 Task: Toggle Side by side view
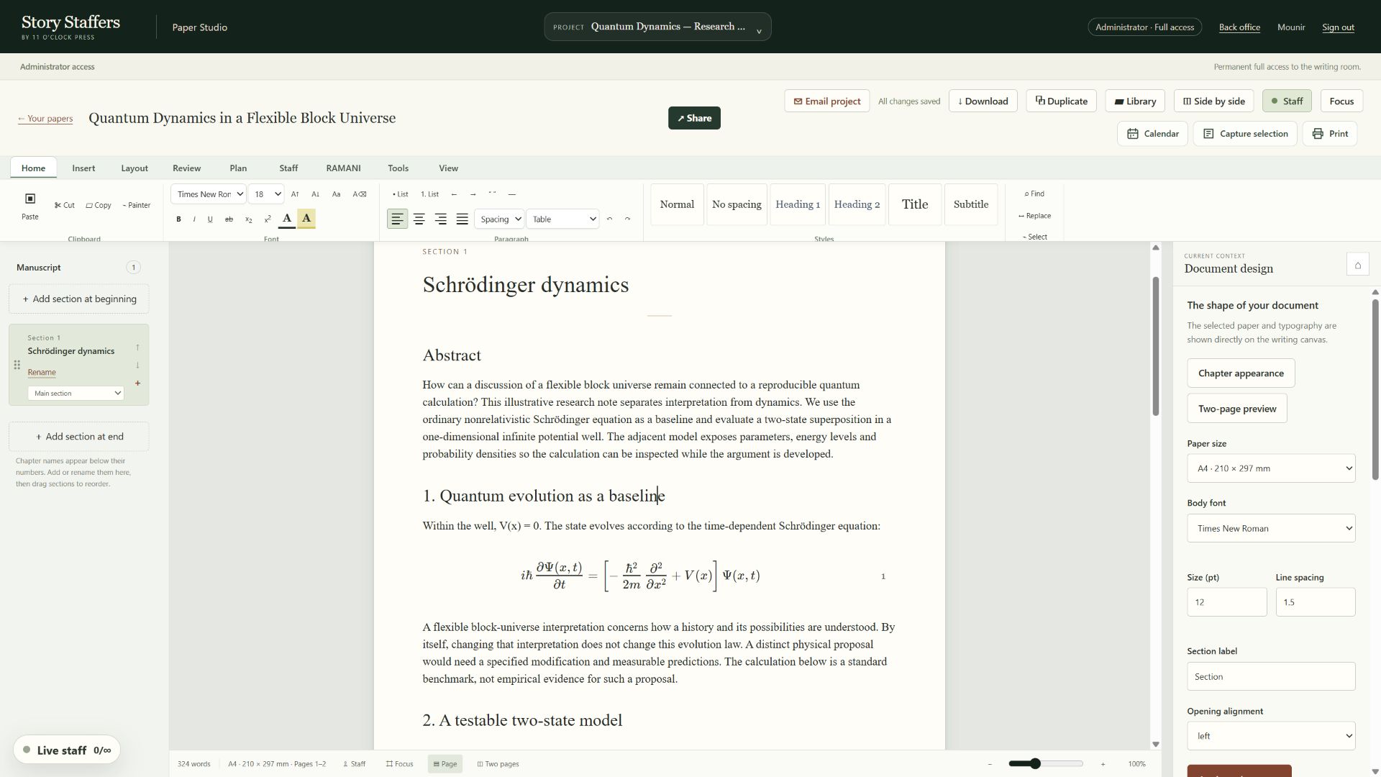click(x=1214, y=101)
